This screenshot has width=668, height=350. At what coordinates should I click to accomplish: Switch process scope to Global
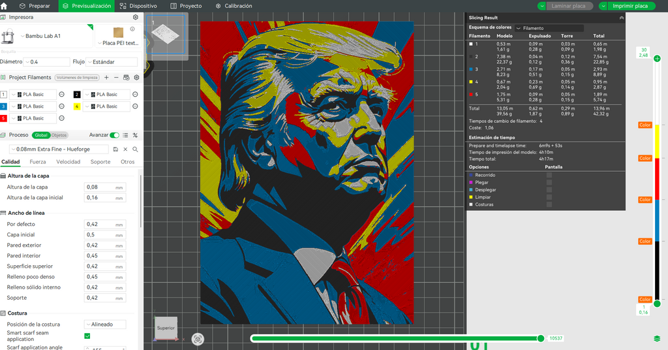41,135
